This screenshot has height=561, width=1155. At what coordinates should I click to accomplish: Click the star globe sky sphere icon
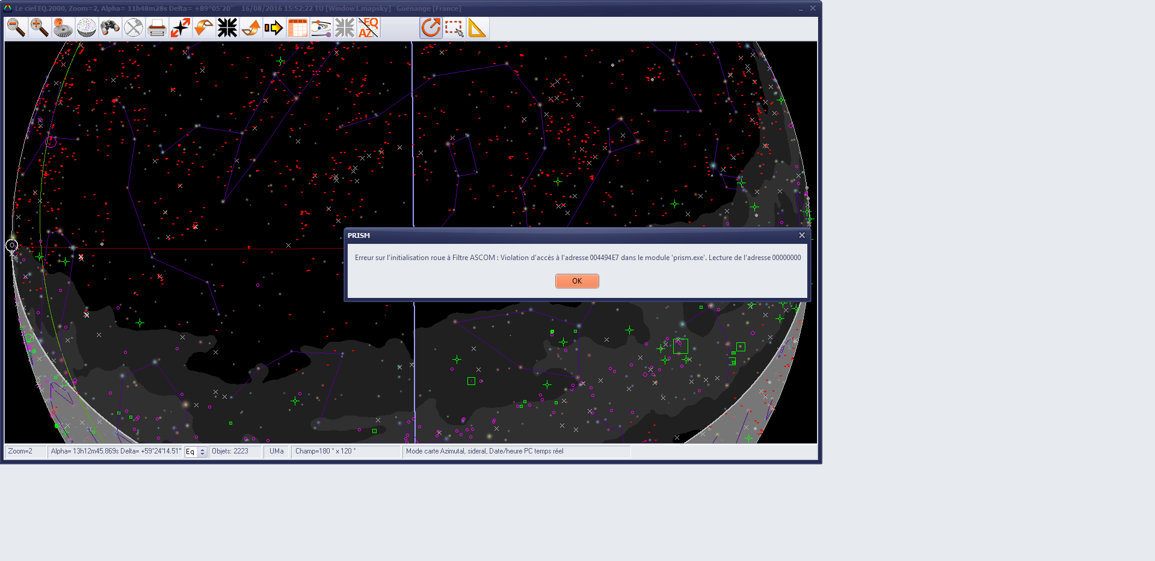click(x=87, y=28)
